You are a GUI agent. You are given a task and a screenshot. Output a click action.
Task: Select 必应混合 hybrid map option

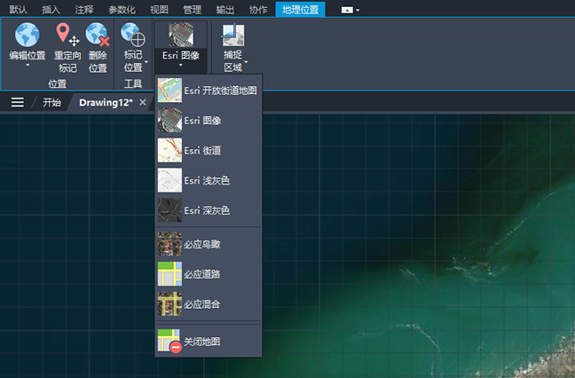point(209,304)
